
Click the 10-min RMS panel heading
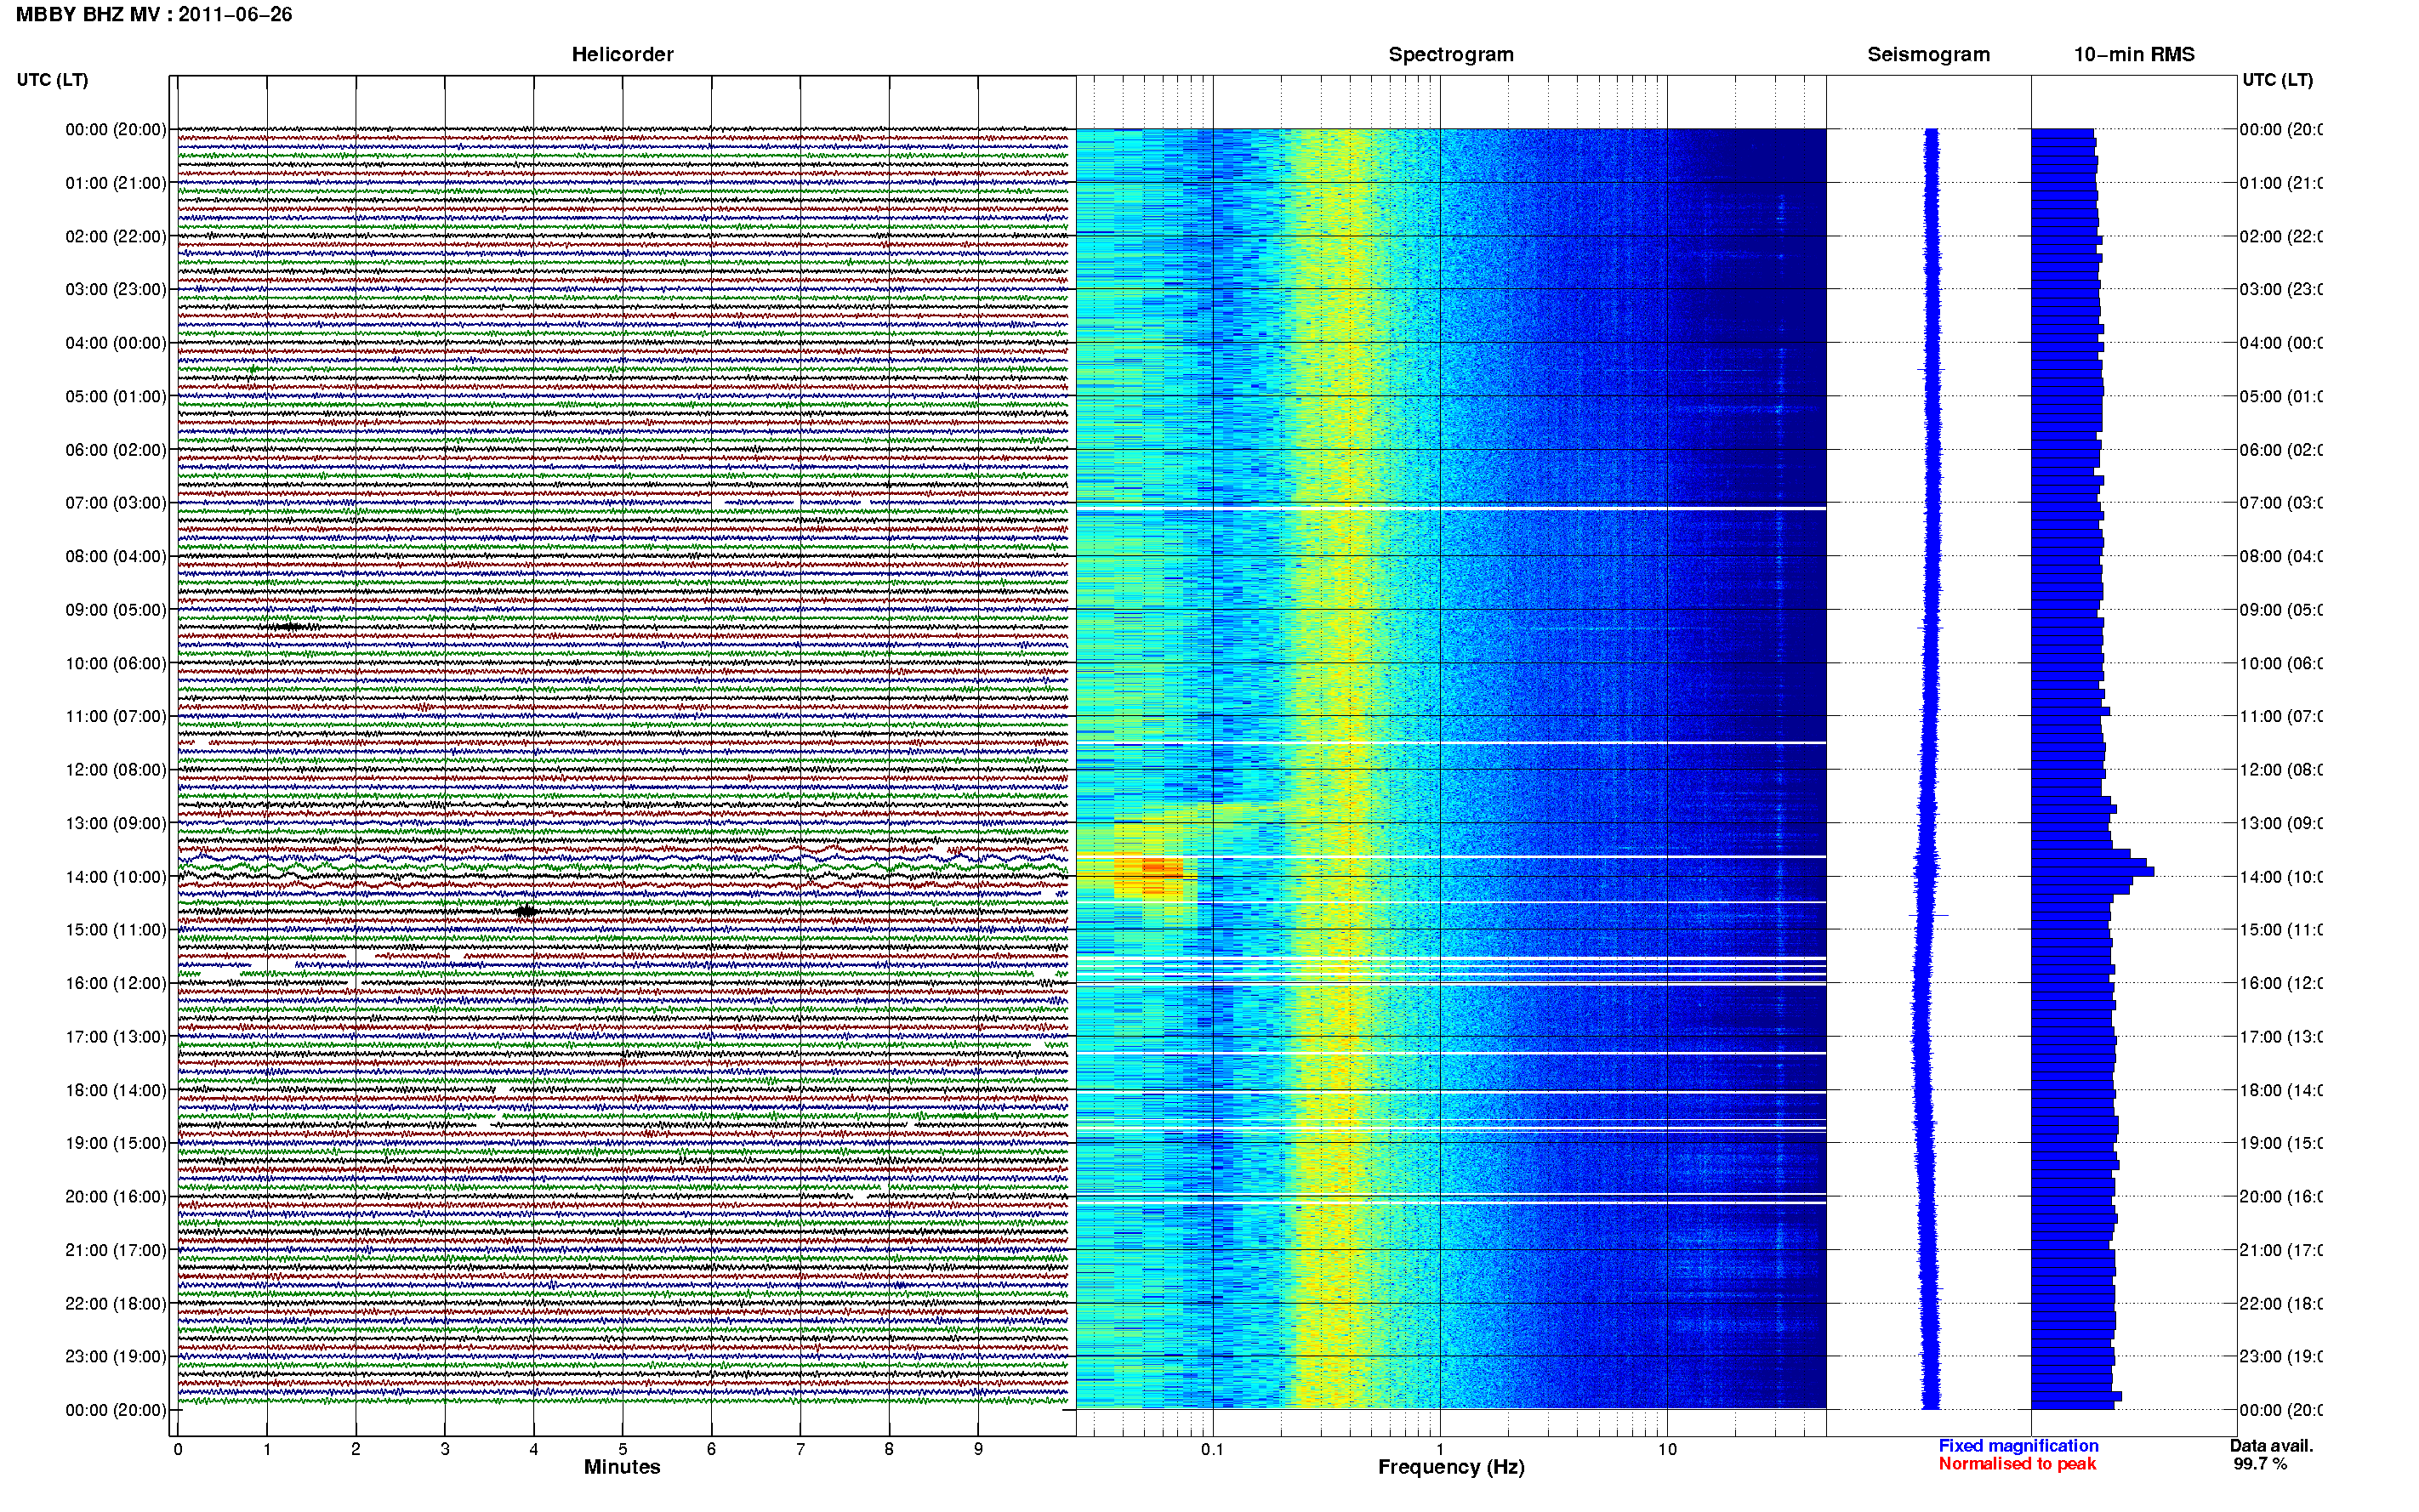tap(2134, 54)
